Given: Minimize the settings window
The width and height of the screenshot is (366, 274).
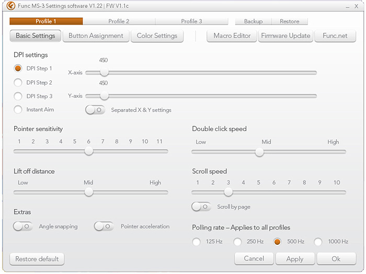Looking at the screenshot, I should [x=348, y=7].
